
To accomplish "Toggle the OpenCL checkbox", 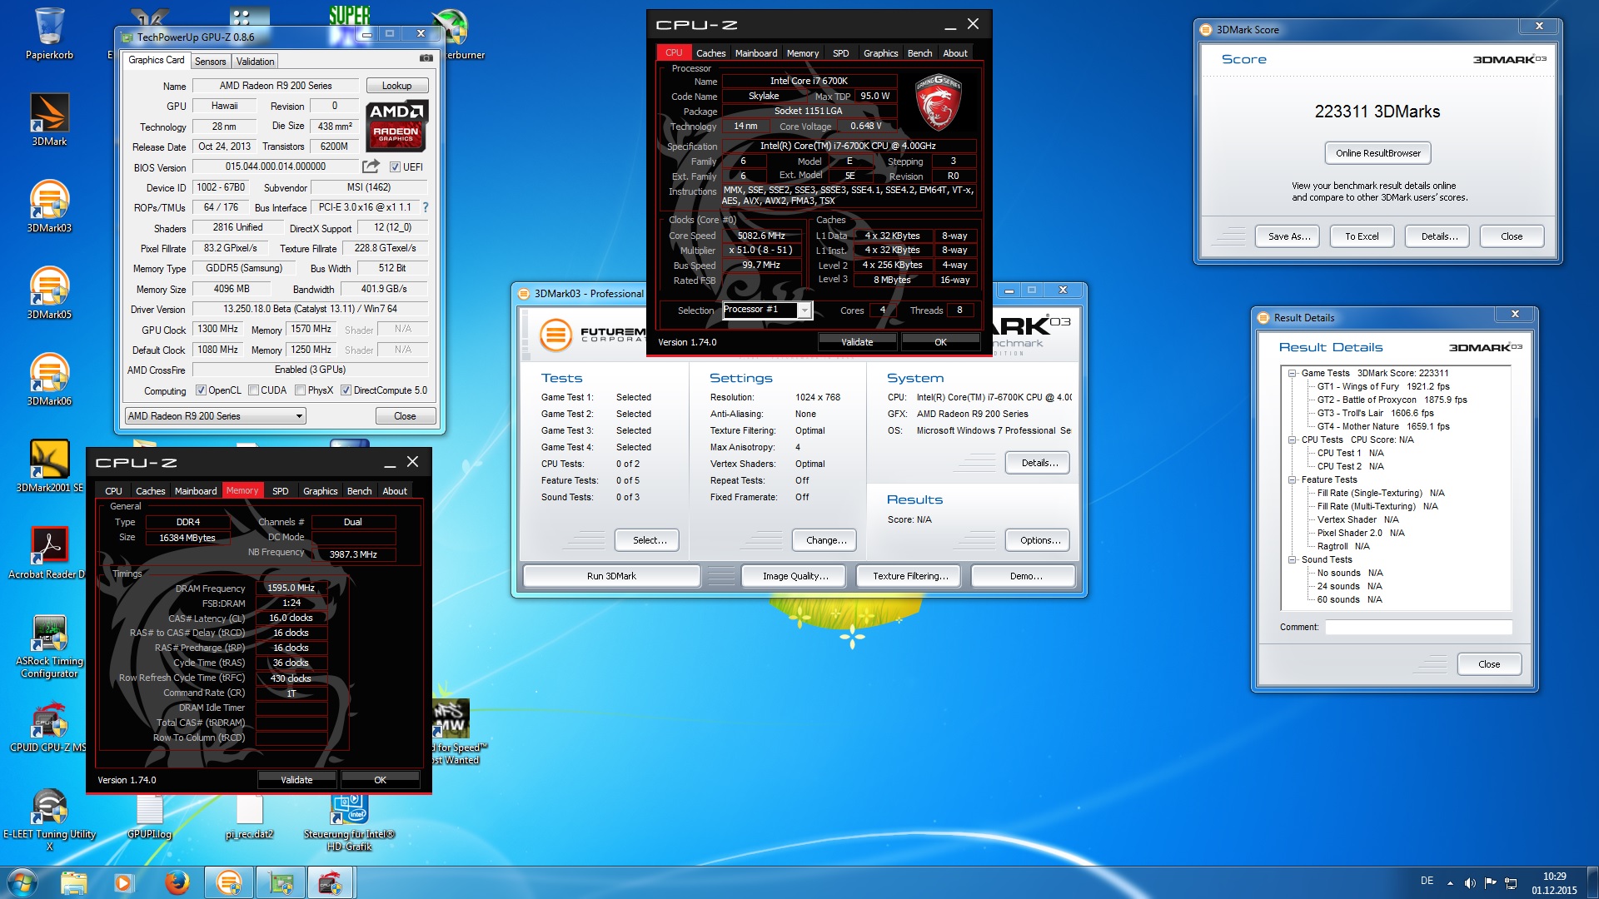I will click(201, 390).
